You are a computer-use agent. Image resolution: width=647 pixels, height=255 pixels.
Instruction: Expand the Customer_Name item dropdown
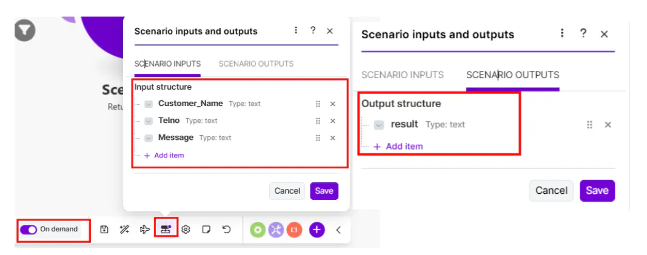click(x=149, y=104)
